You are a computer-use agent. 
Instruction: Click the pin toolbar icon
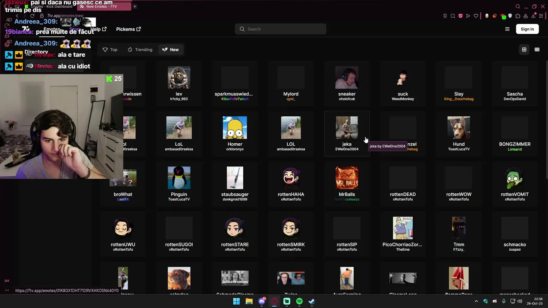click(445, 16)
